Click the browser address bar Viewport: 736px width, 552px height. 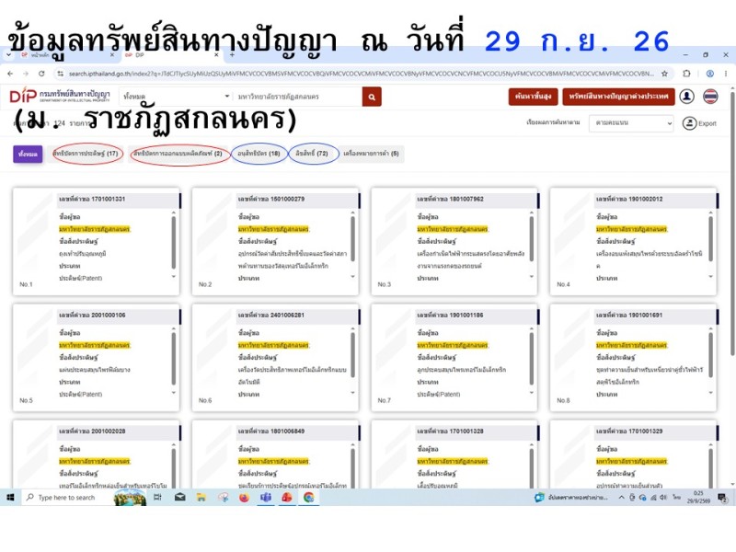tap(362, 74)
